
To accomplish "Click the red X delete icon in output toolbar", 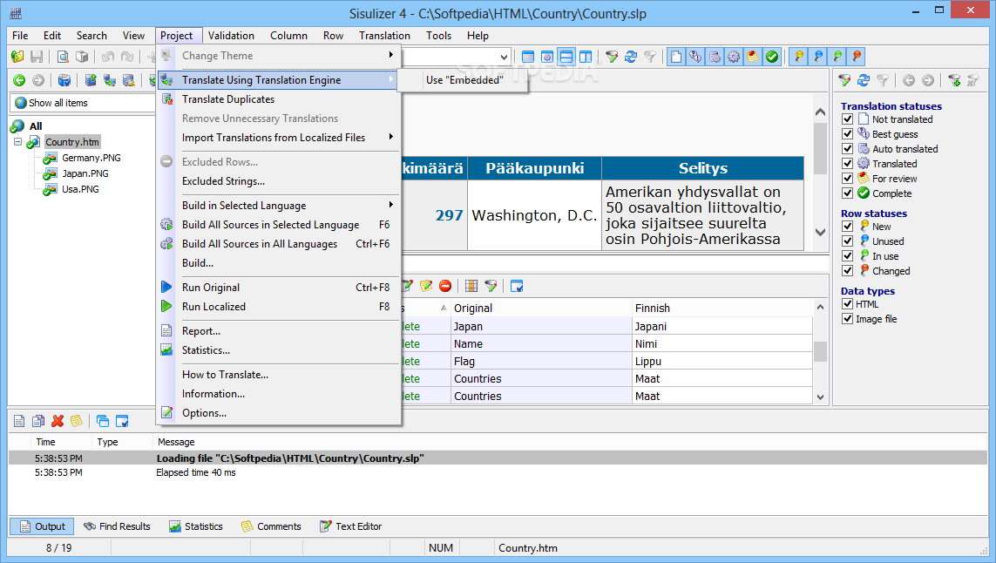I will click(58, 421).
